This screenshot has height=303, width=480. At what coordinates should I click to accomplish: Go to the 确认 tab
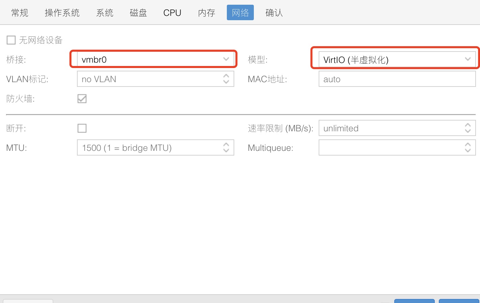[x=274, y=13]
